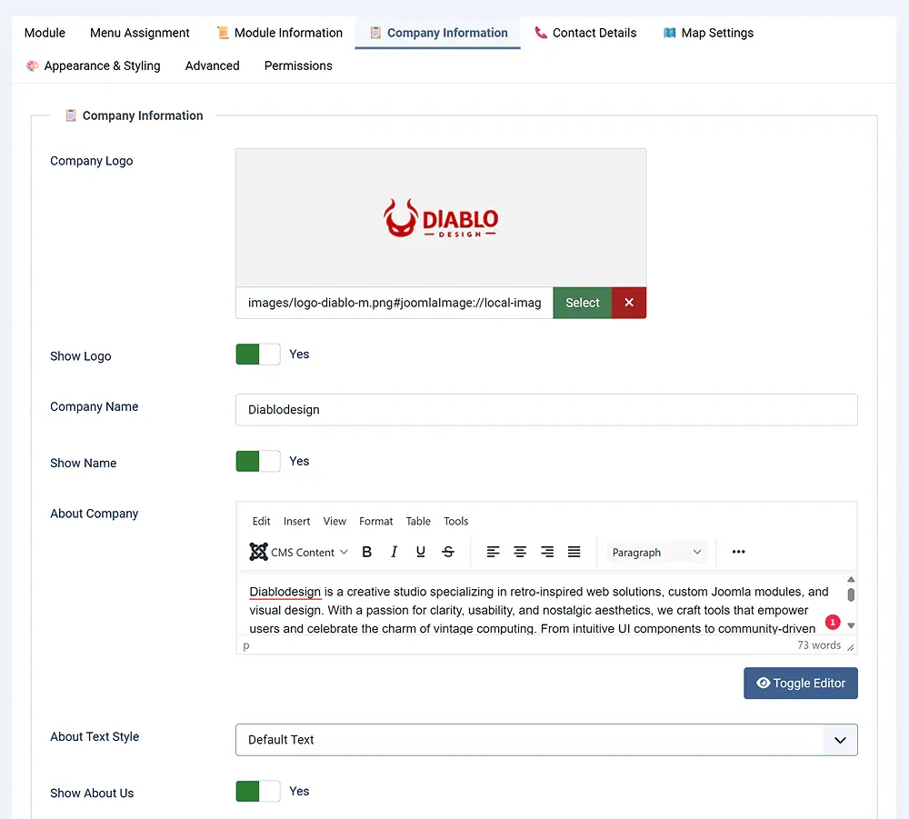
Task: Turn off the Show Logo switch
Action: (x=258, y=355)
